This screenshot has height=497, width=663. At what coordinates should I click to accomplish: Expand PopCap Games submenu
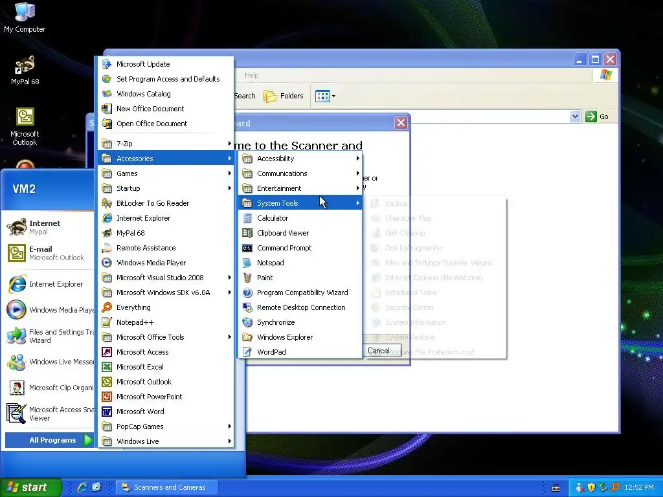pyautogui.click(x=166, y=426)
